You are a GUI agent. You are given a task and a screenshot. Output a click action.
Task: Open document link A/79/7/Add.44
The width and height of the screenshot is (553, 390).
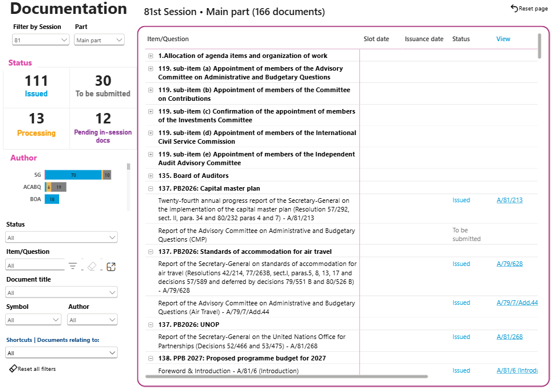[x=517, y=302]
